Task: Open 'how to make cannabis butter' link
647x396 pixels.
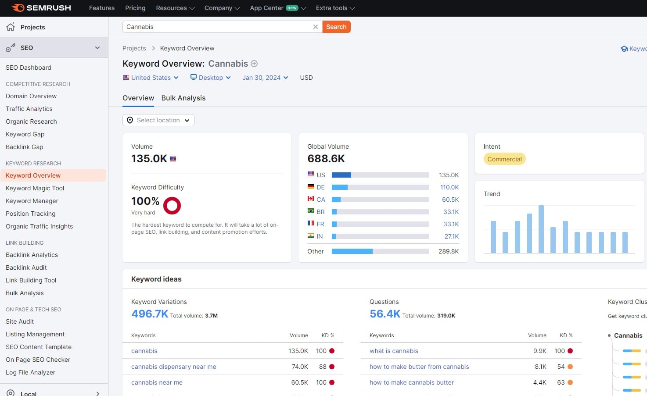Action: click(x=412, y=382)
